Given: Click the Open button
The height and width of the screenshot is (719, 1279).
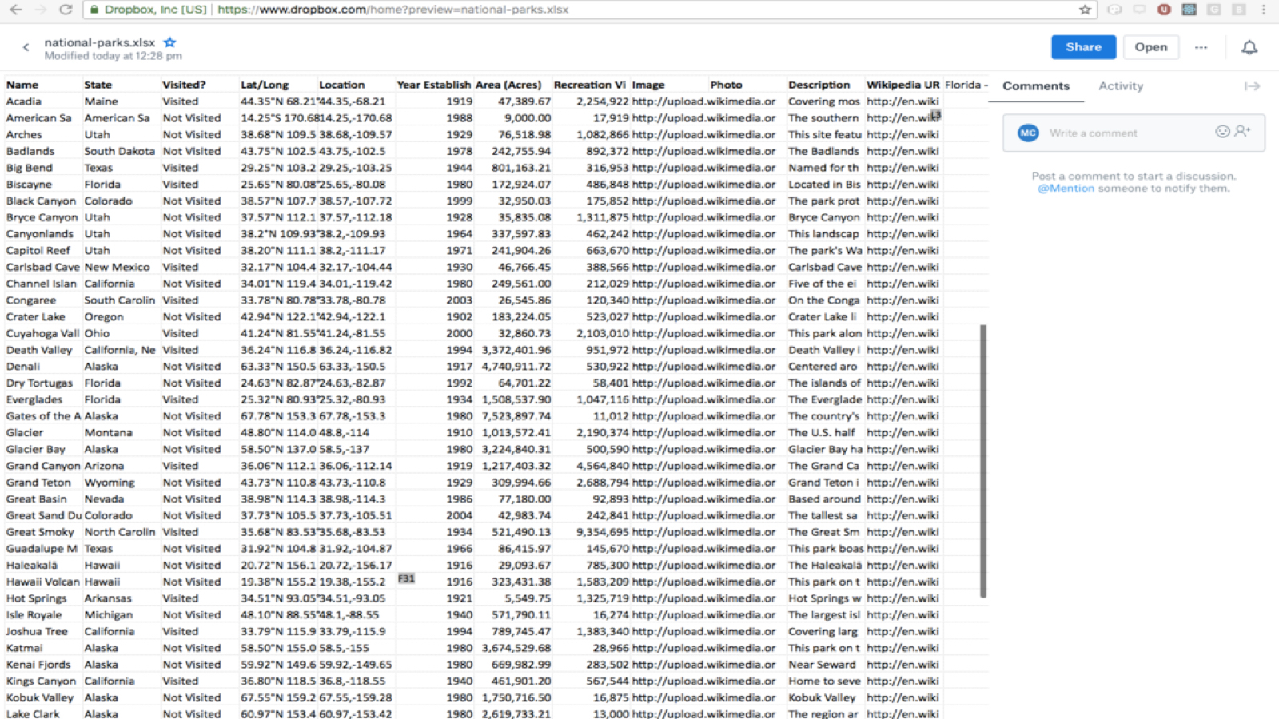Looking at the screenshot, I should pyautogui.click(x=1151, y=47).
